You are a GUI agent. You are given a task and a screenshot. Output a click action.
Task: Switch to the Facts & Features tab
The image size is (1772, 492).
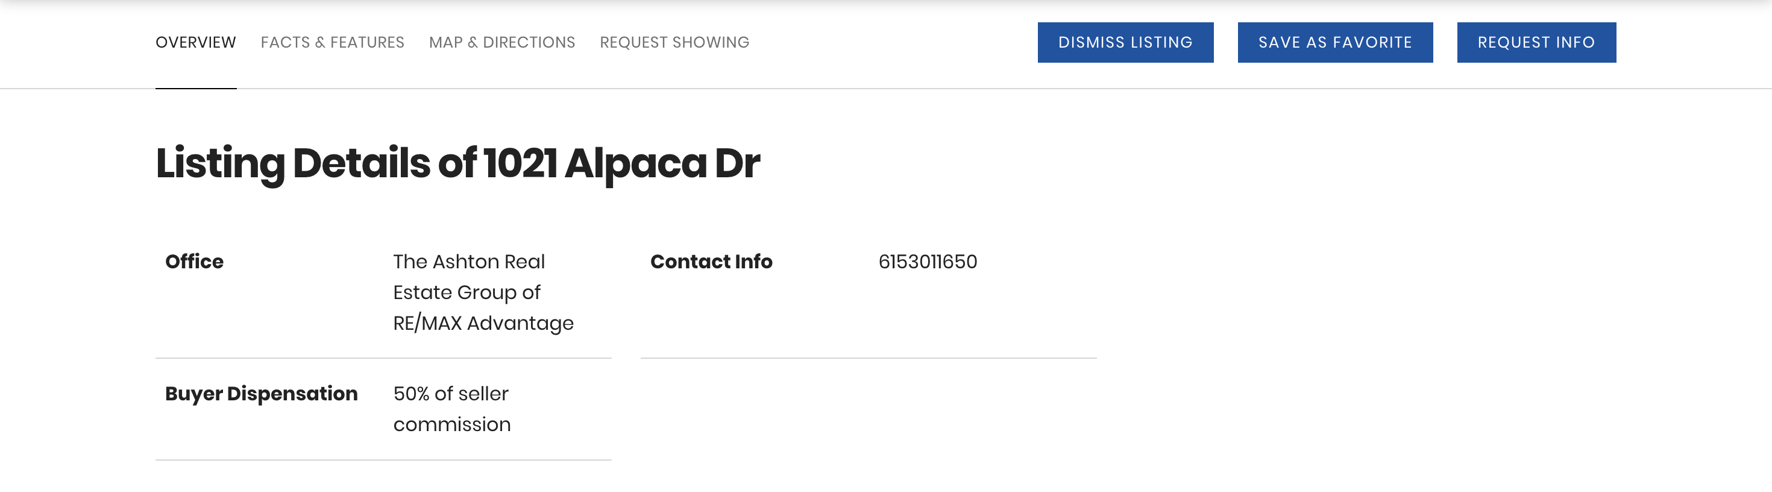tap(332, 43)
